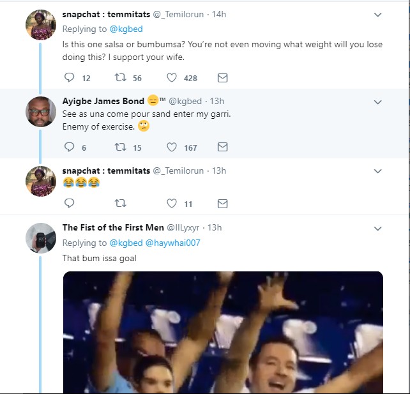Viewport: 410px width, 394px height.
Task: Like the laughing emoji tweet with 11 likes
Action: (x=172, y=204)
